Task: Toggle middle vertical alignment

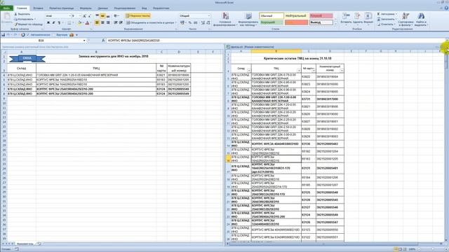Action: tap(102, 16)
